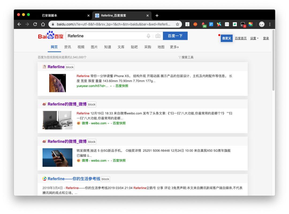Open the 登录 login link
The height and width of the screenshot is (214, 289).
click(x=267, y=38)
